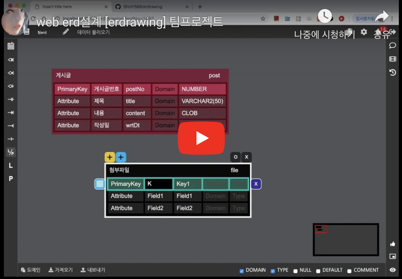This screenshot has width=402, height=279.
Task: Select the one-to-one relationship tool
Action: pos(10,86)
